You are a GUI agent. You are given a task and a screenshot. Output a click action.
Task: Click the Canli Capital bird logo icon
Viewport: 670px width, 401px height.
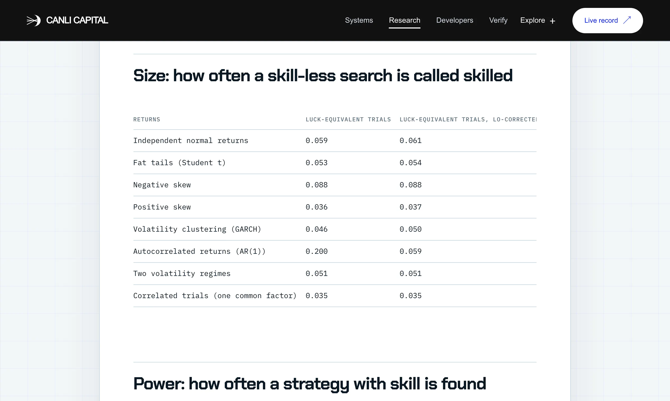click(33, 21)
